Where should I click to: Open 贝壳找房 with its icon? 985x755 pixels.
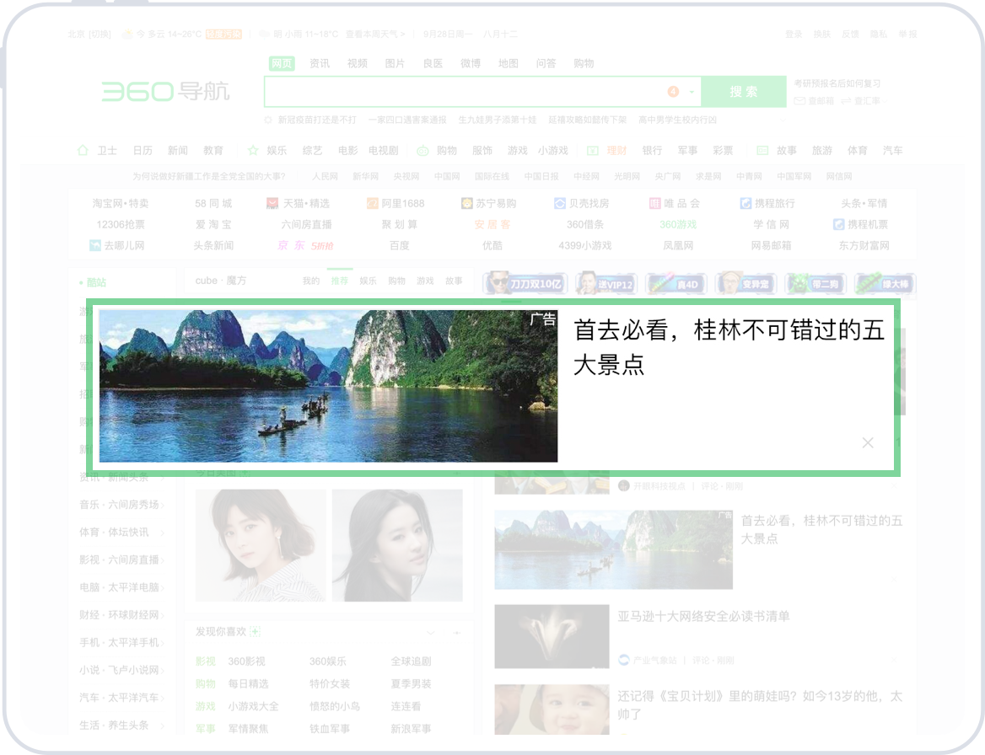(559, 203)
